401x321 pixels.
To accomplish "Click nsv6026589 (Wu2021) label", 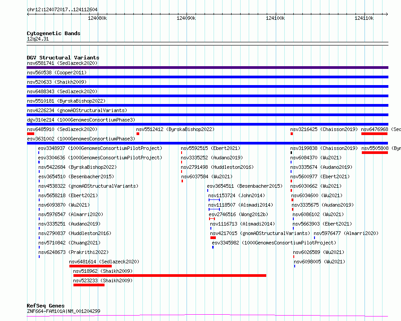I will pos(319,252).
